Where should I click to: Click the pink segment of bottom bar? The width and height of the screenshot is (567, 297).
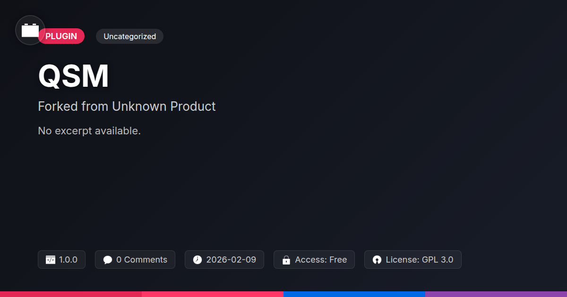tap(213, 294)
